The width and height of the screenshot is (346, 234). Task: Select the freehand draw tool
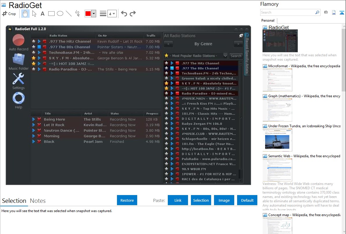tap(77, 14)
